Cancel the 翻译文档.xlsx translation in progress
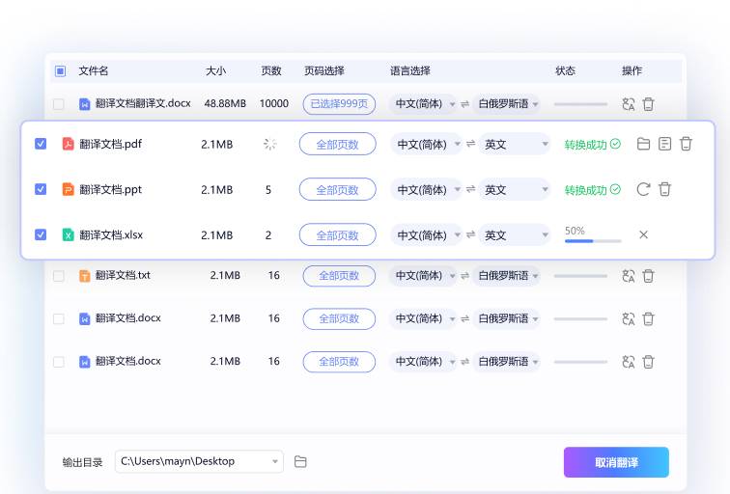This screenshot has width=730, height=494. coord(643,234)
